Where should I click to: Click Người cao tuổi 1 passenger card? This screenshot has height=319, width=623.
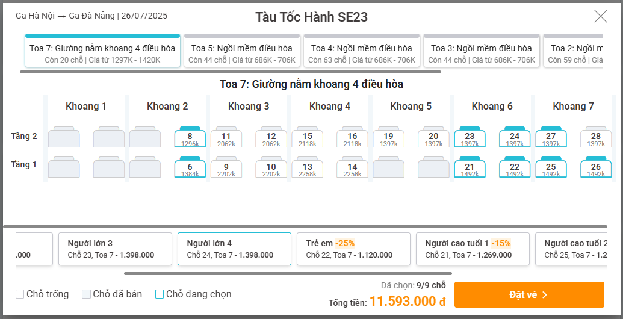click(473, 249)
